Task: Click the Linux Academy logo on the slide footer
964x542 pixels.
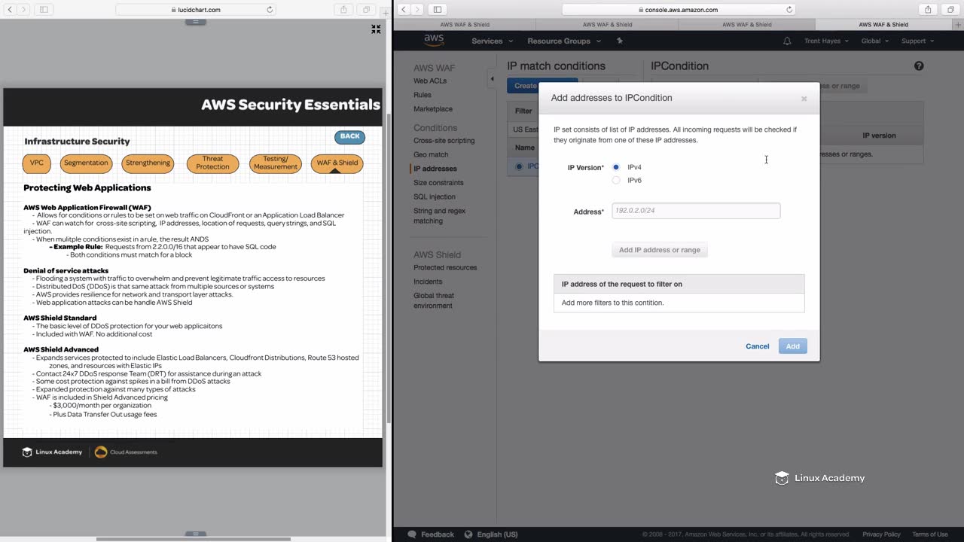Action: pos(52,452)
